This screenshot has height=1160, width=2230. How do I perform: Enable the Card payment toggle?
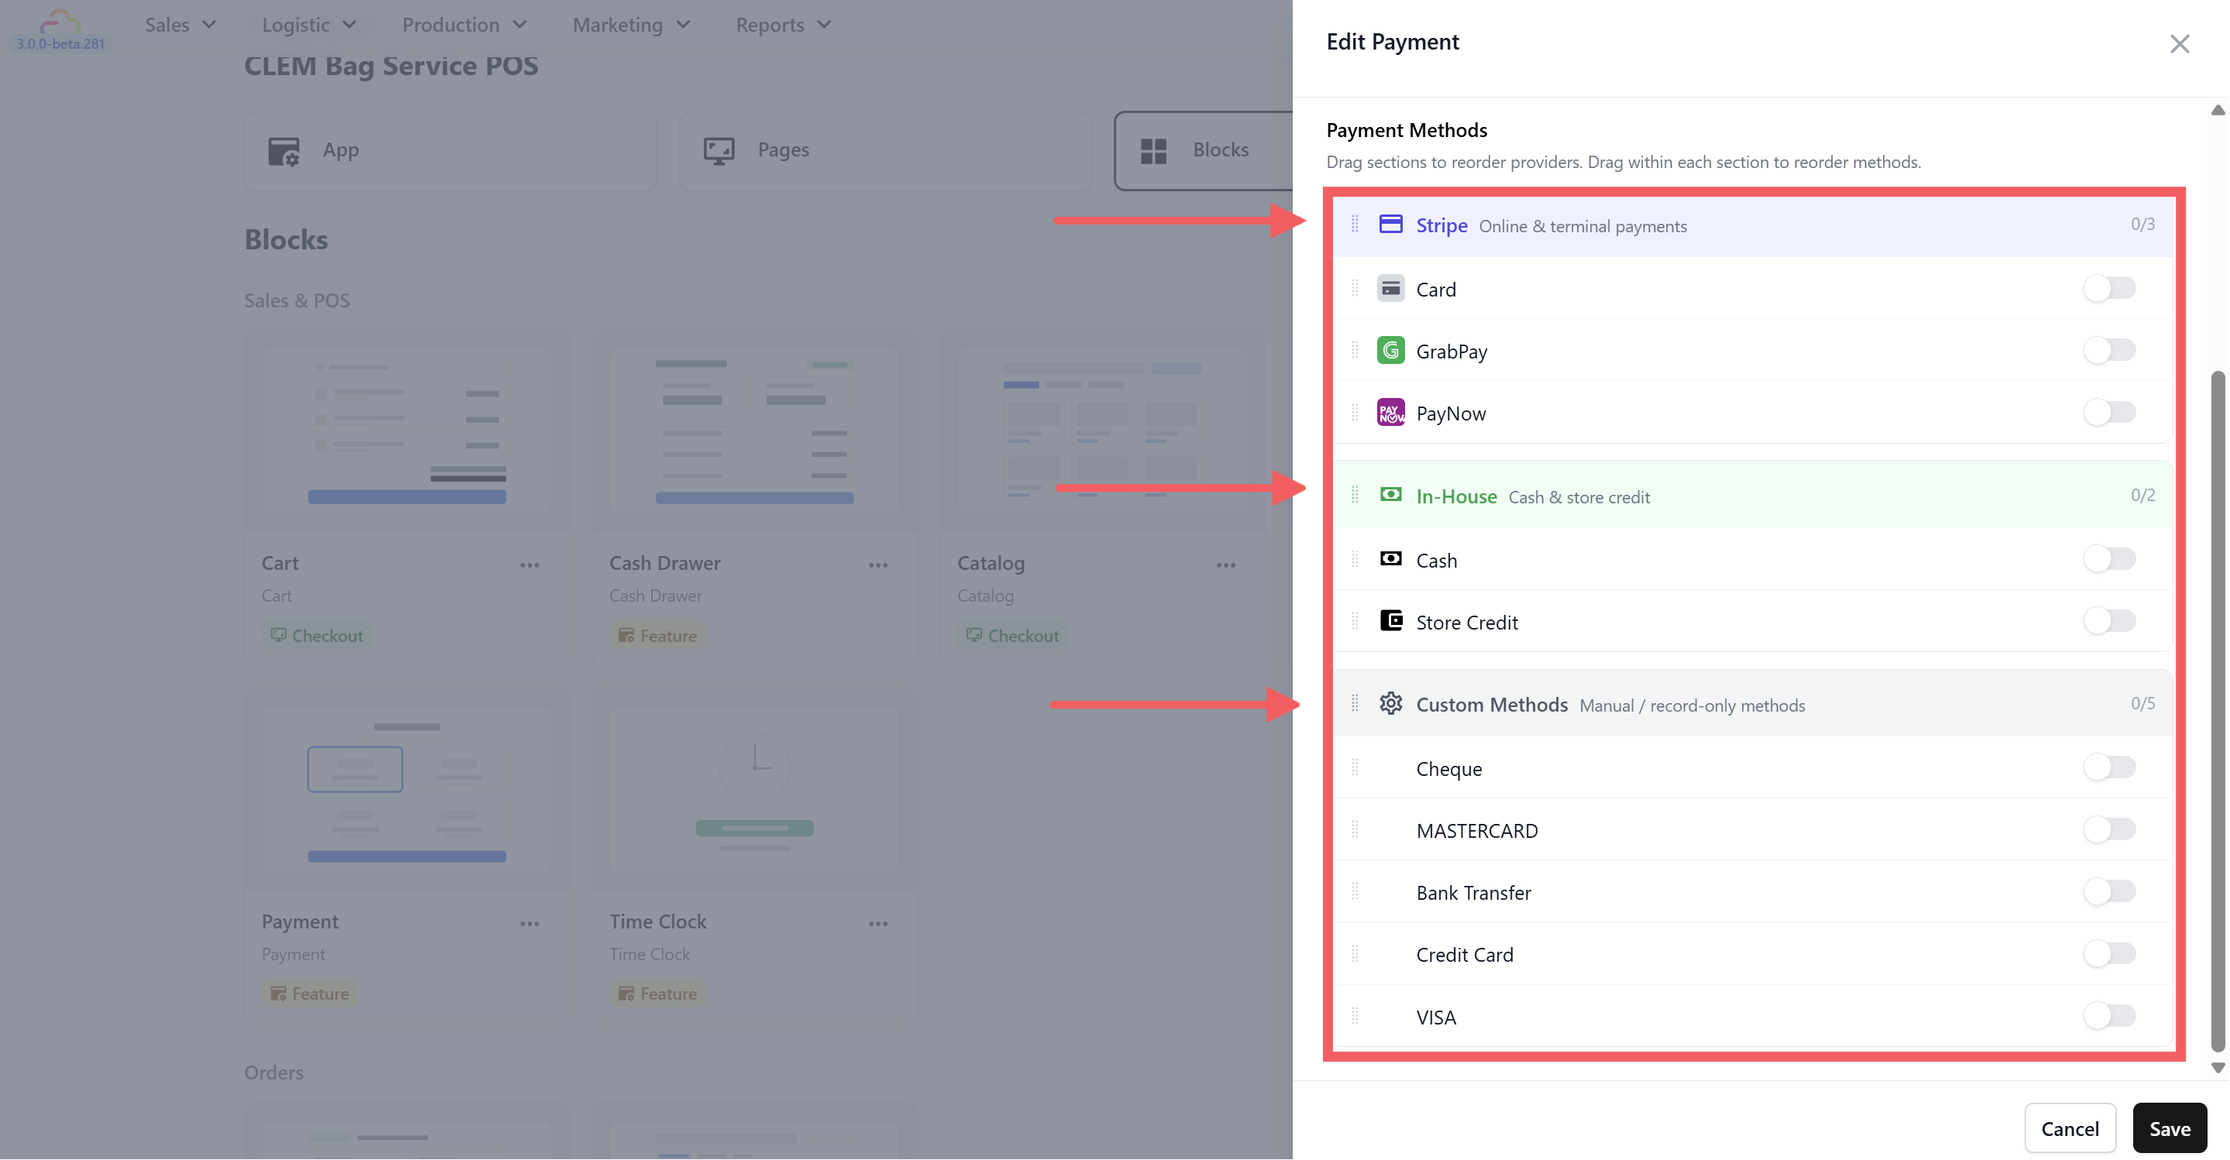pos(2109,287)
